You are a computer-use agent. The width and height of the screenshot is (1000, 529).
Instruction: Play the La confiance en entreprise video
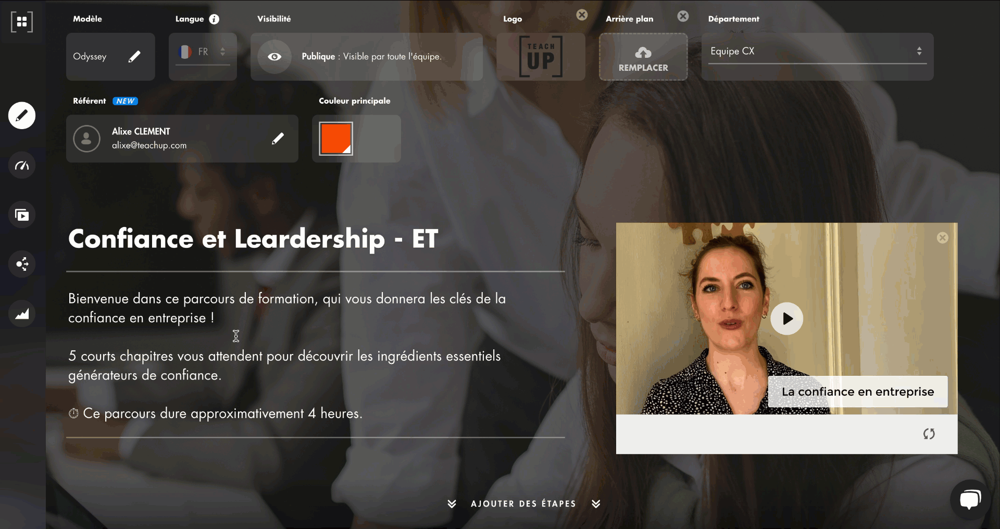coord(786,319)
